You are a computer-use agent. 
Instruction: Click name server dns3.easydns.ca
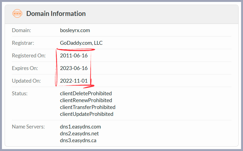[x=78, y=141]
